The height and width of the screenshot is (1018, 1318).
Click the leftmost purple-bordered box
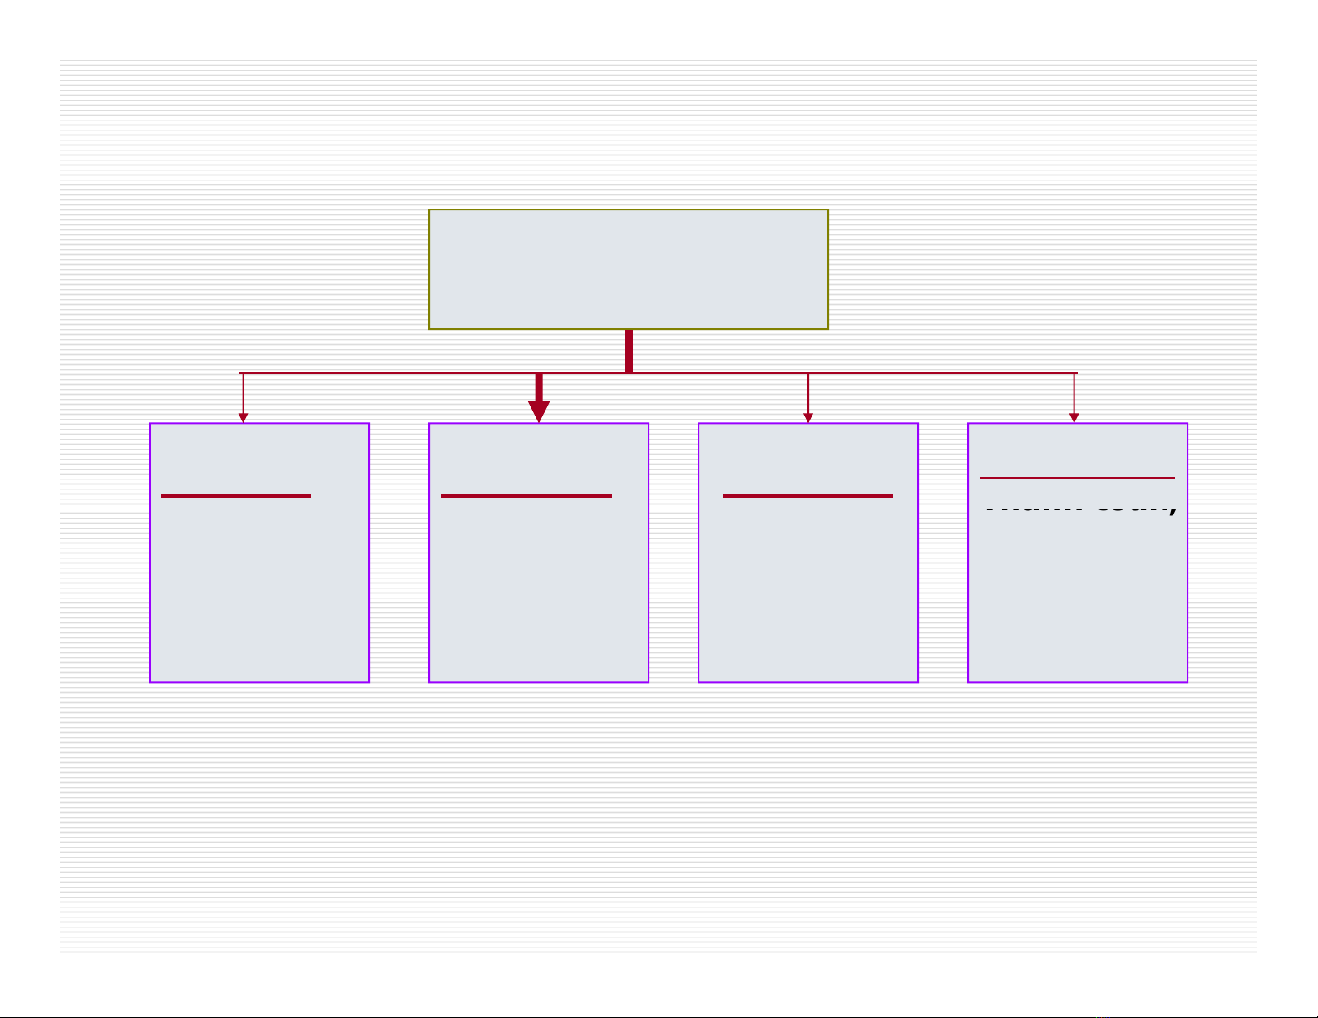259,582
